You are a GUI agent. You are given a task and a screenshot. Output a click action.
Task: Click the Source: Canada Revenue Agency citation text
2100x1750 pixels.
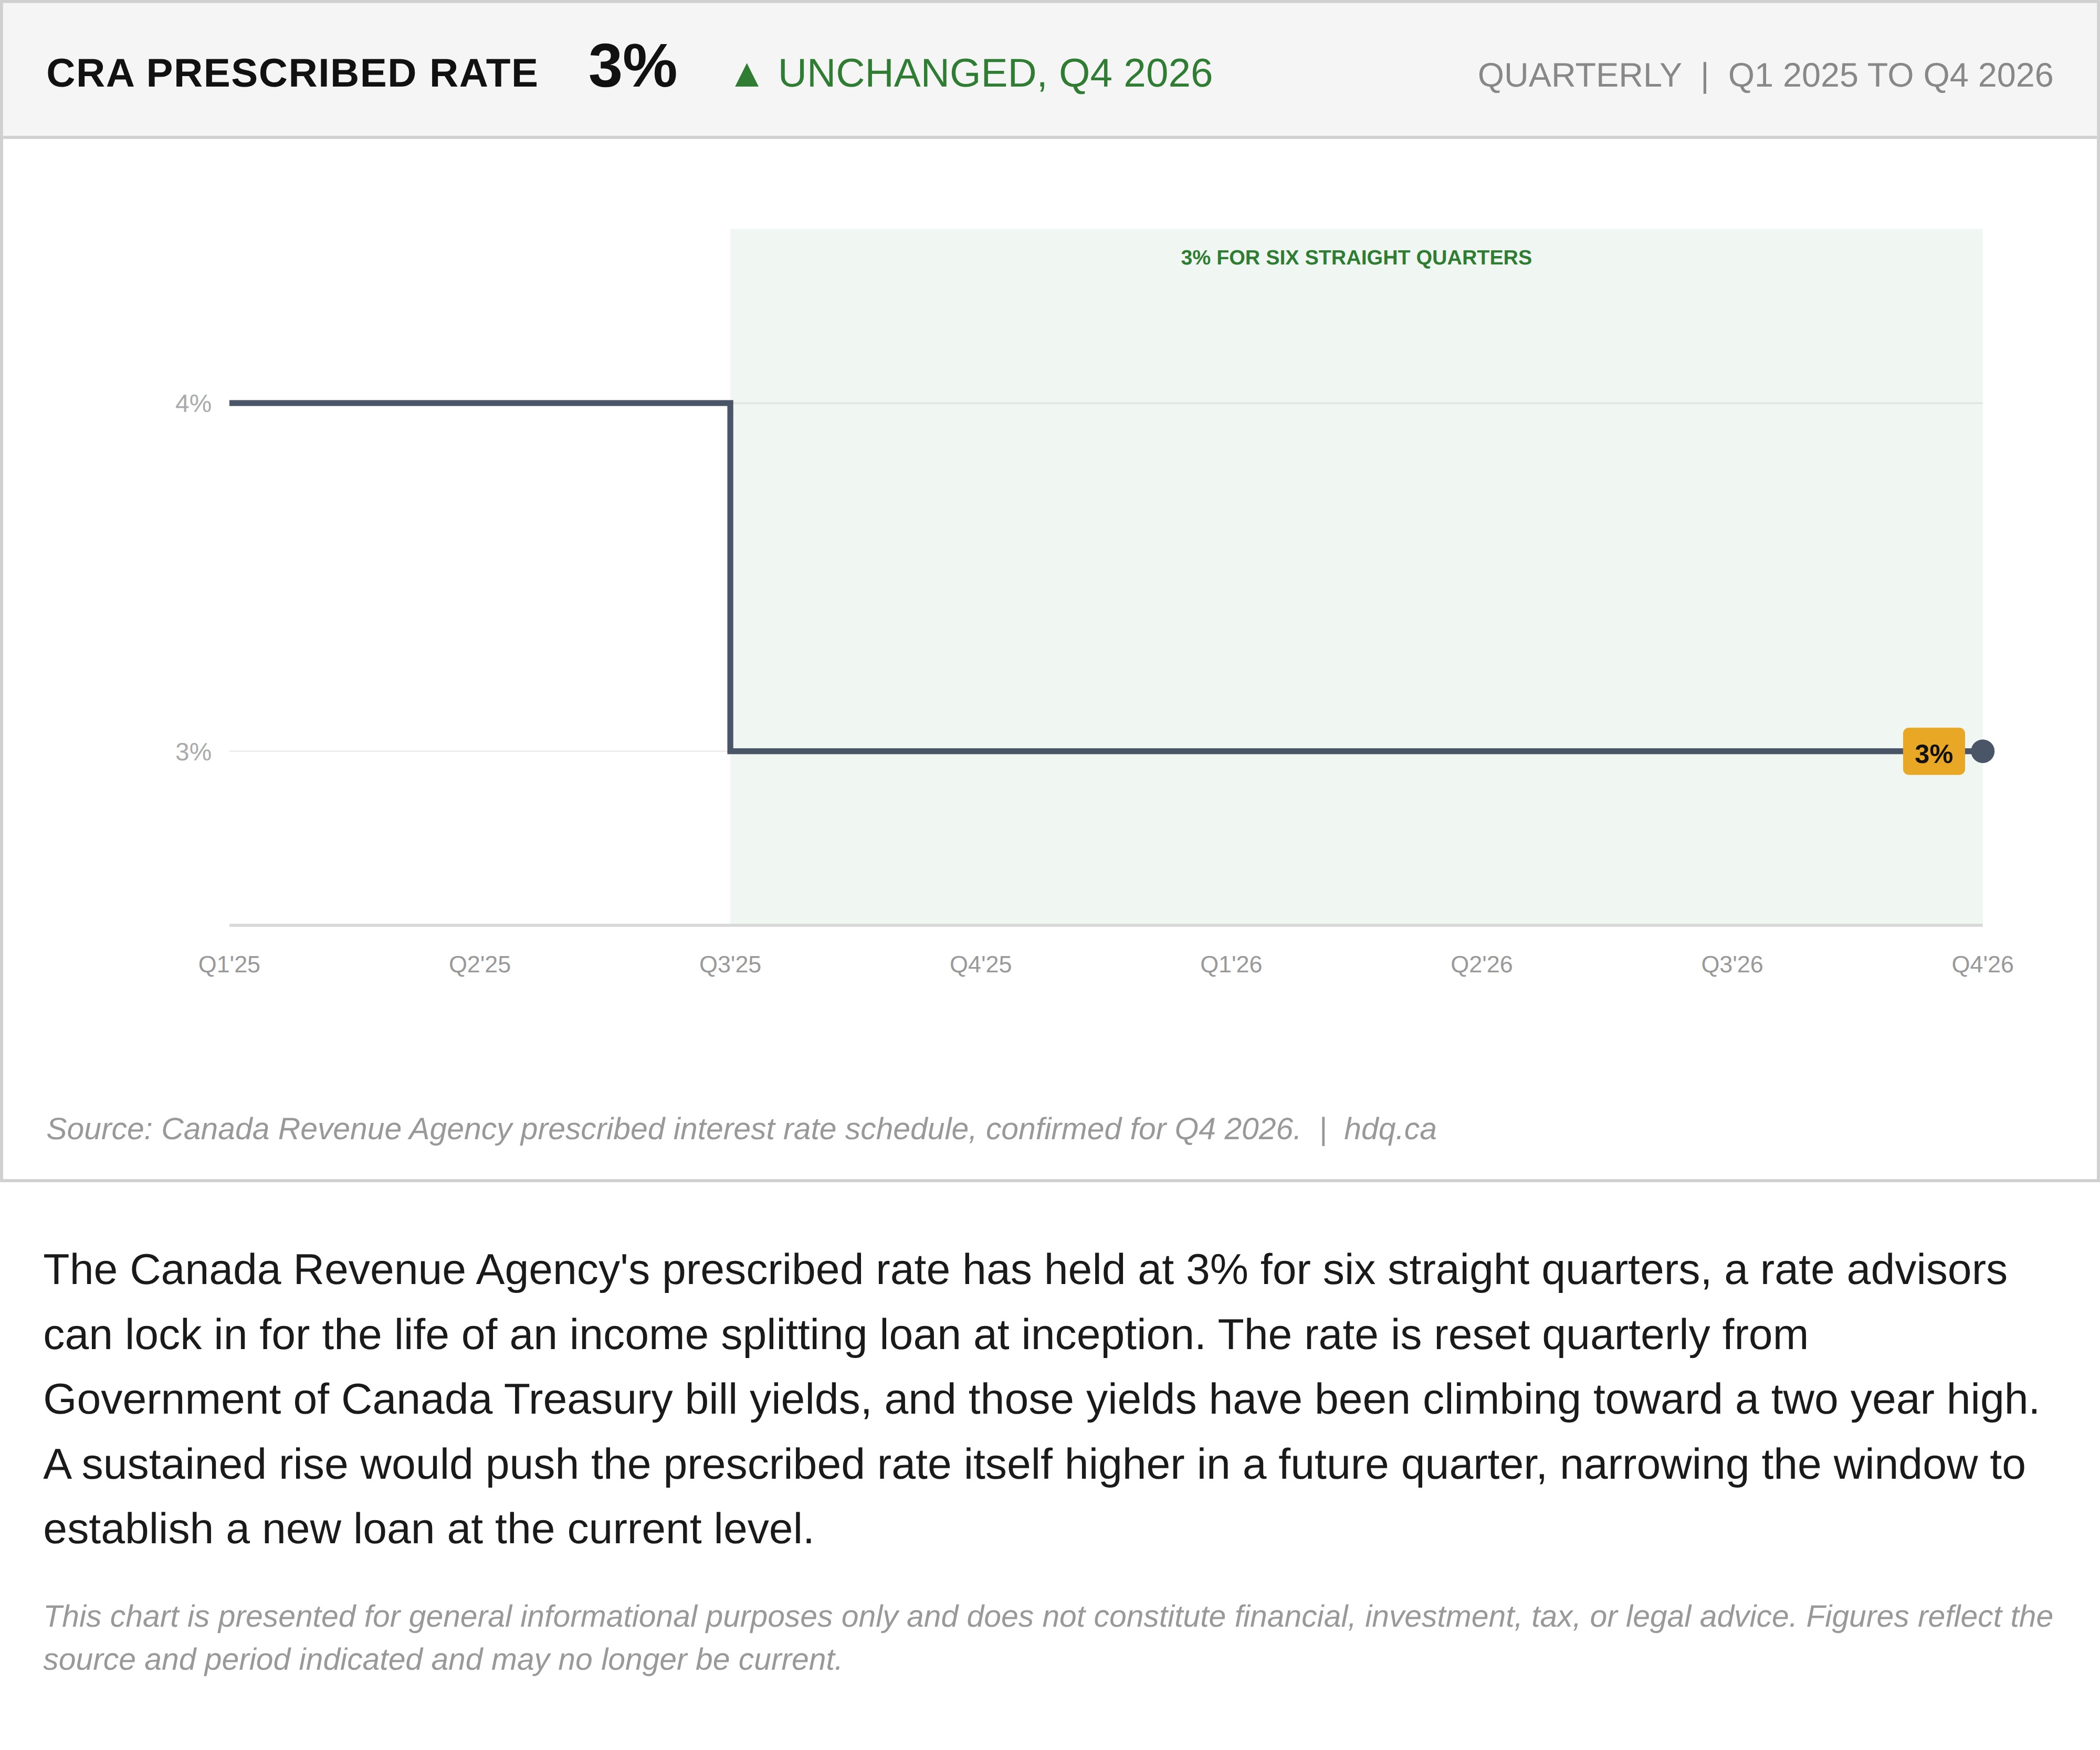[673, 1129]
